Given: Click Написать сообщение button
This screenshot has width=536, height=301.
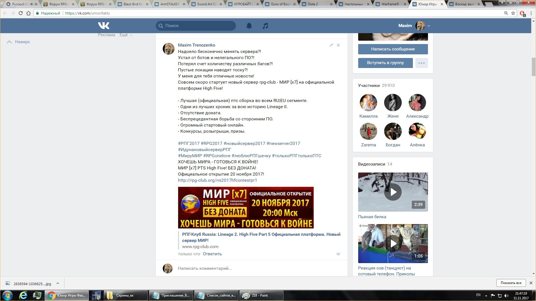Looking at the screenshot, I should click(393, 49).
